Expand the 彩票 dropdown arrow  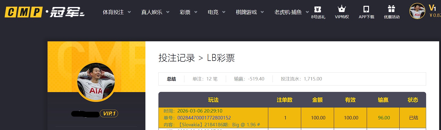click(x=196, y=12)
